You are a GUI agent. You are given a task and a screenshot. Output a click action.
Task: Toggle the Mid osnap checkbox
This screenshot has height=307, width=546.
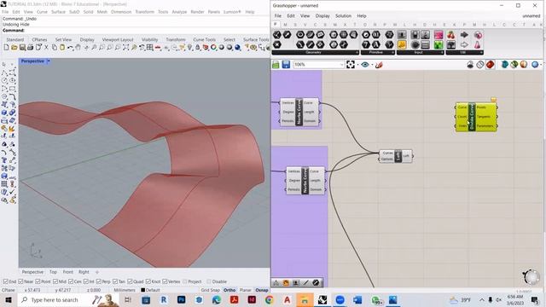point(55,281)
